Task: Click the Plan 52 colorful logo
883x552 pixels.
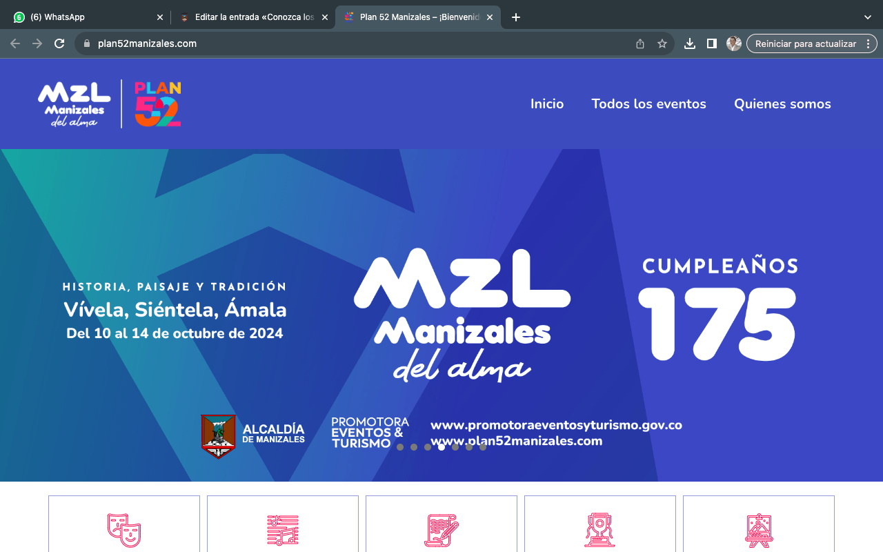Action: [x=158, y=104]
